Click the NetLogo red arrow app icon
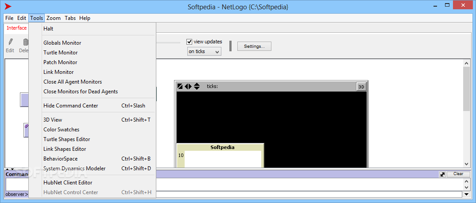The height and width of the screenshot is (203, 476). [x=8, y=6]
